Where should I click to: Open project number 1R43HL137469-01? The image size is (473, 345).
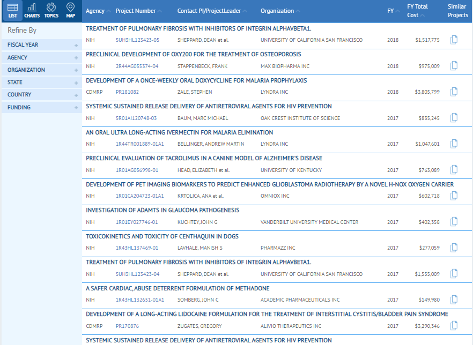coord(137,248)
